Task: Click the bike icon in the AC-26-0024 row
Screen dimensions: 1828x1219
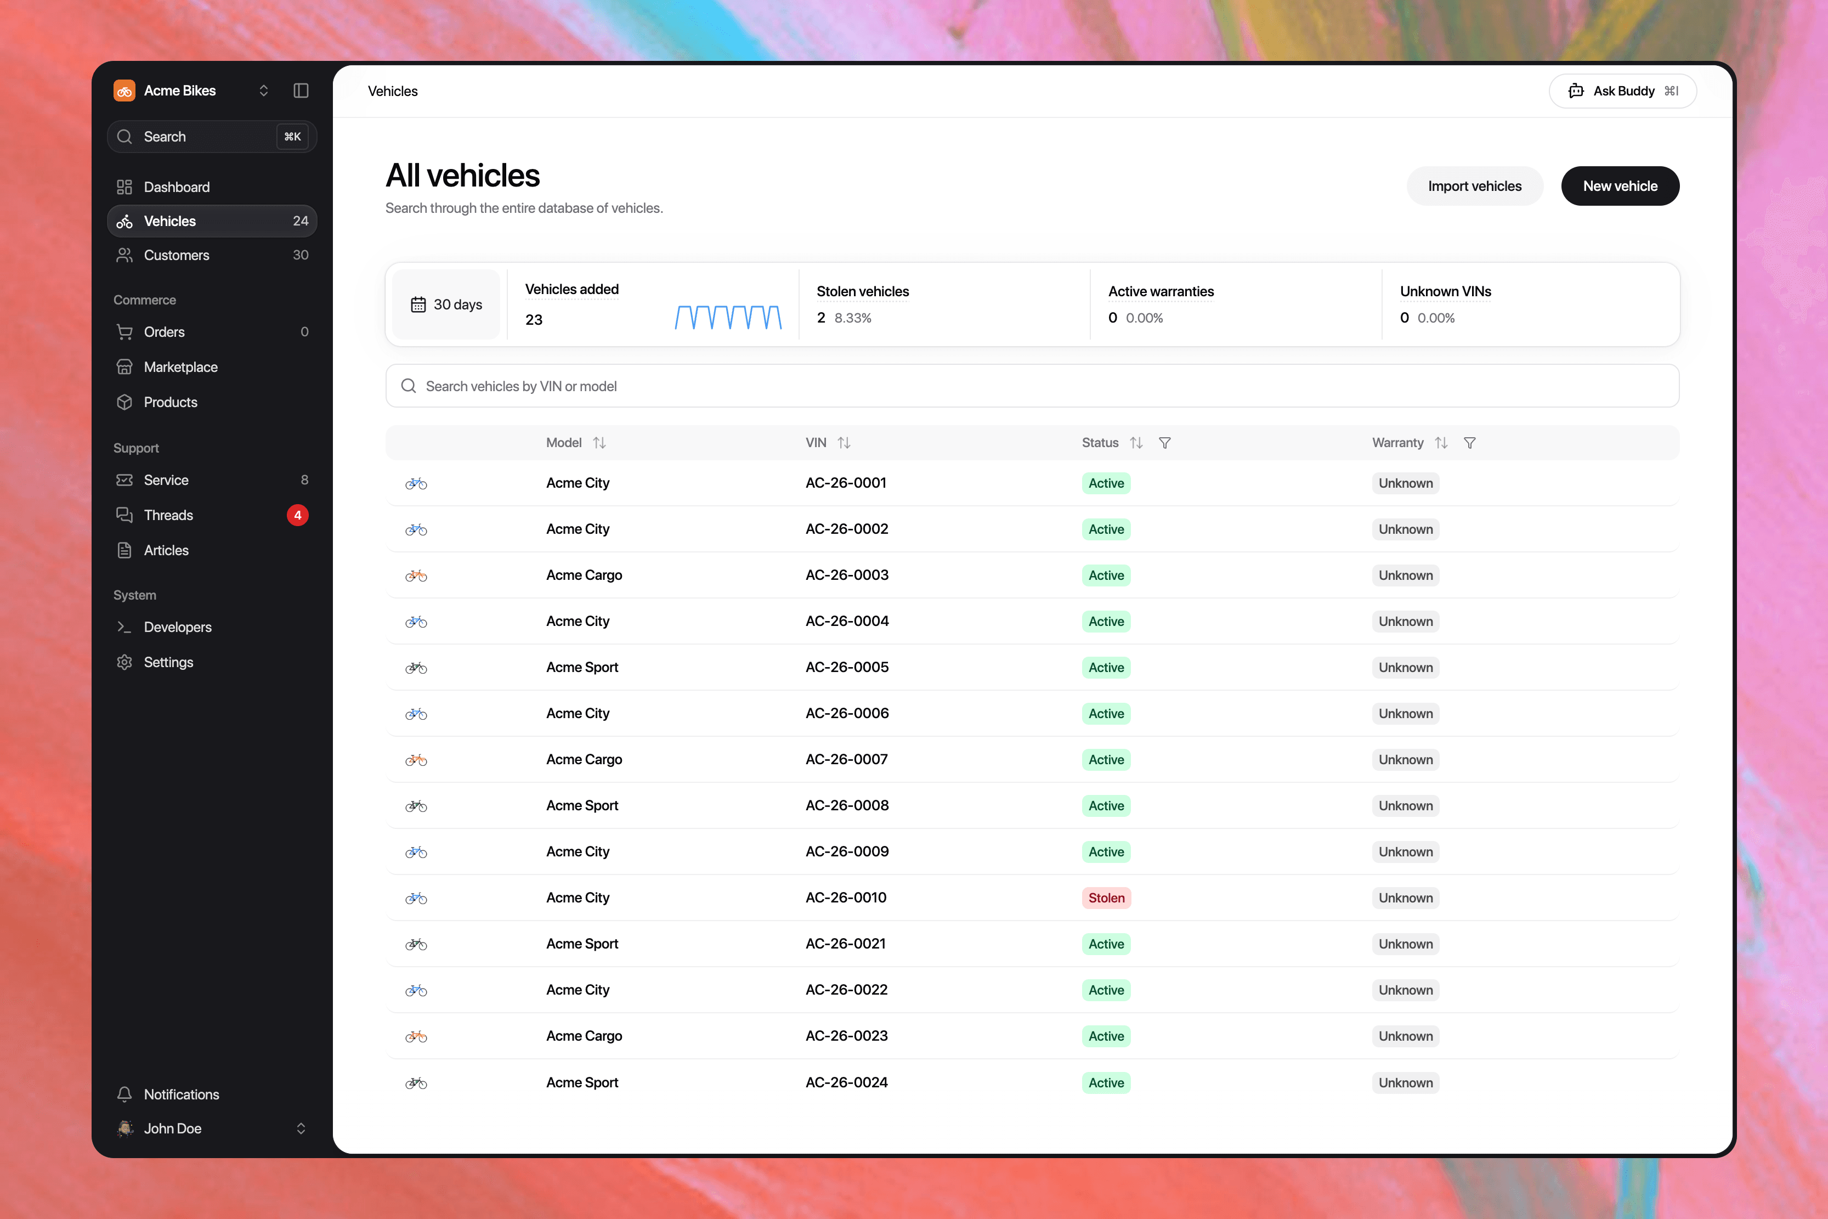Action: (416, 1083)
